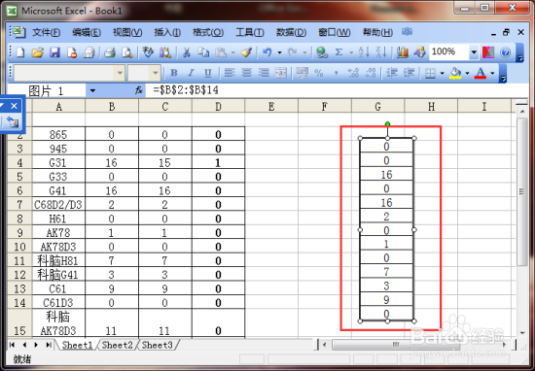Image resolution: width=535 pixels, height=371 pixels.
Task: Click the AutoSum sigma icon
Action: coord(339,52)
